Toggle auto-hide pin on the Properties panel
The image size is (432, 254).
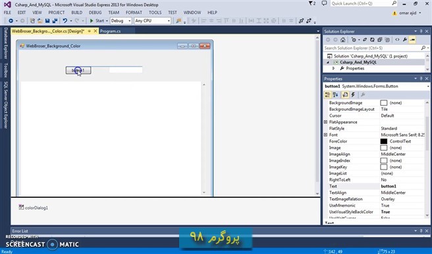421,79
